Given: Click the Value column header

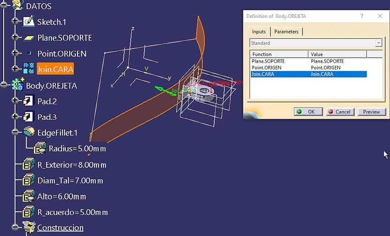Looking at the screenshot, I should (337, 54).
